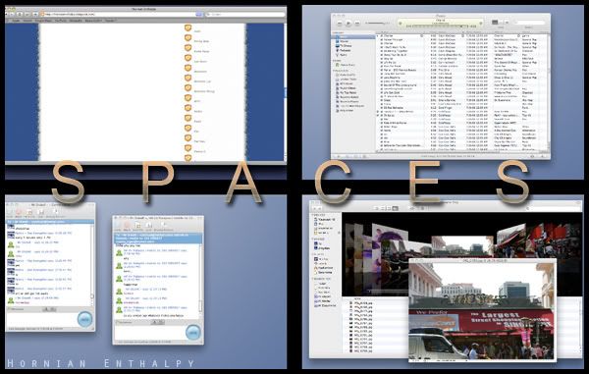
Task: Click the blue send button in left chat
Action: 84,319
